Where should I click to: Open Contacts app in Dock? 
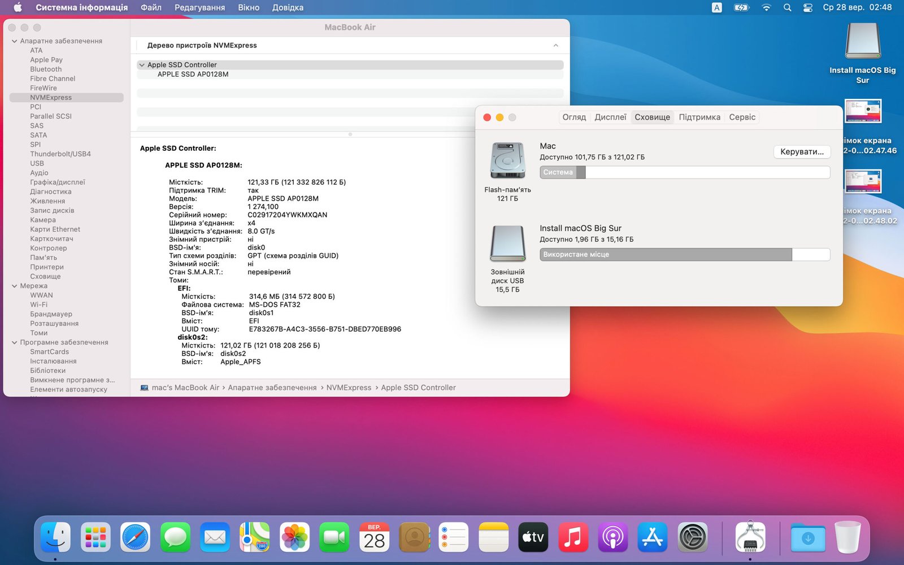click(x=414, y=537)
